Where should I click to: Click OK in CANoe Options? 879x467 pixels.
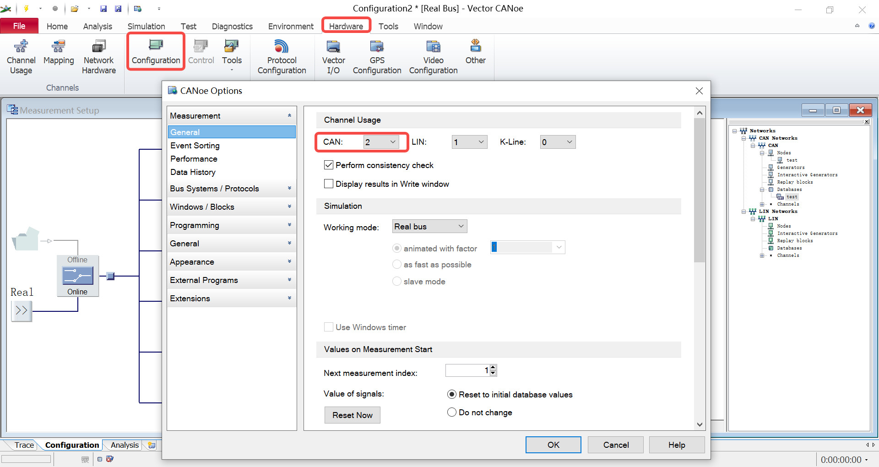[x=553, y=445]
